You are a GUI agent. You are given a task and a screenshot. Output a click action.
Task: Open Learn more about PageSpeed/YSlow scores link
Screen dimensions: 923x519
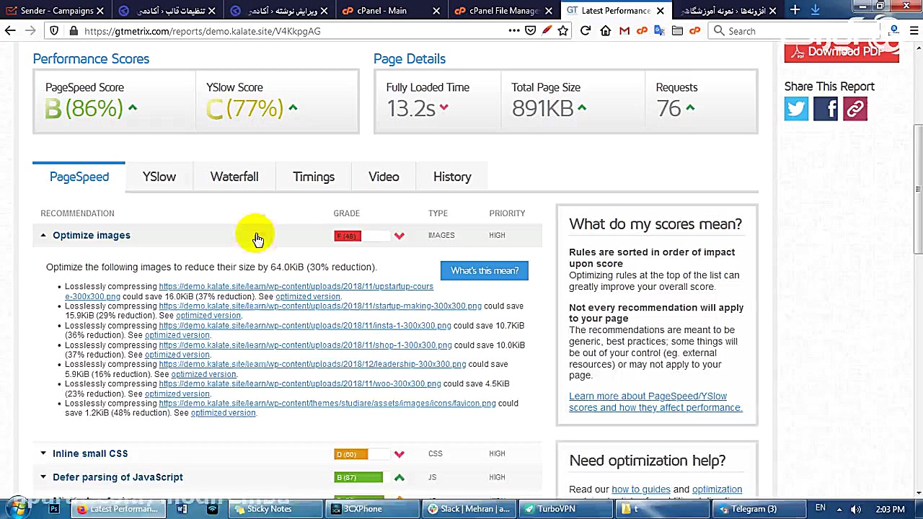pyautogui.click(x=655, y=402)
